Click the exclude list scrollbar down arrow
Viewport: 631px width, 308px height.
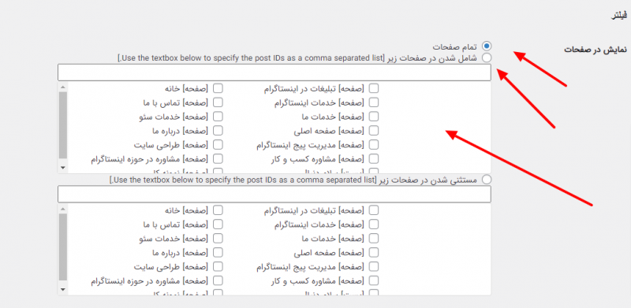[x=63, y=288]
